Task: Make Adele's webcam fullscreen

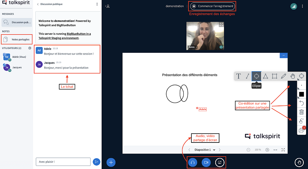Action: (x=221, y=24)
